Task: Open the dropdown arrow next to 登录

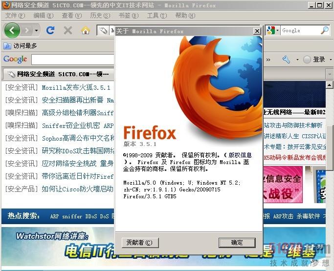Action: click(x=331, y=60)
